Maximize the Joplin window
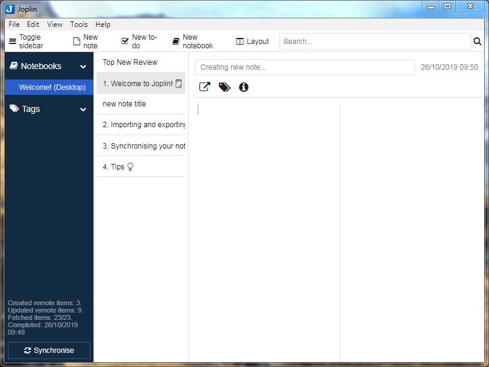The image size is (489, 367). [x=447, y=7]
